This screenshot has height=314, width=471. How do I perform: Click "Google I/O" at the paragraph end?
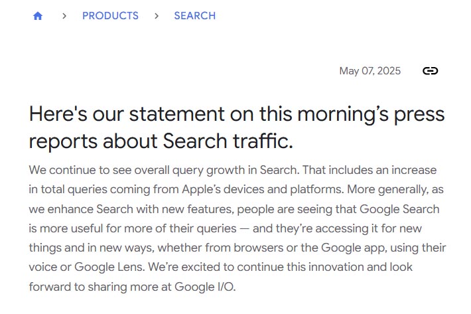204,287
